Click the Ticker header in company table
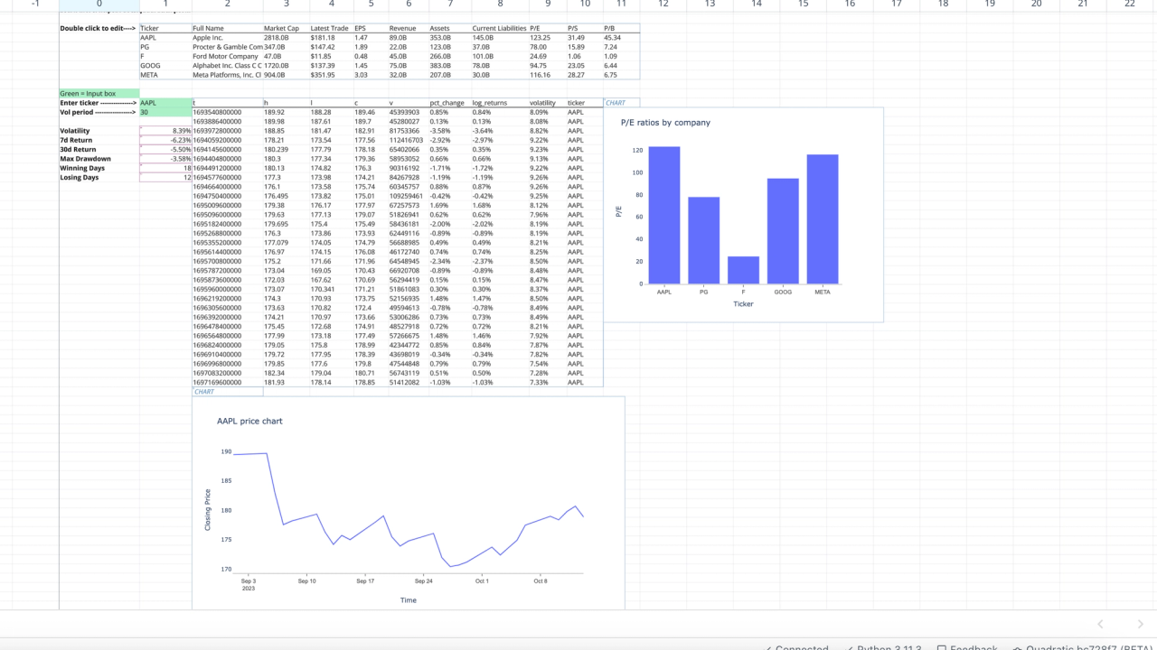 [165, 28]
